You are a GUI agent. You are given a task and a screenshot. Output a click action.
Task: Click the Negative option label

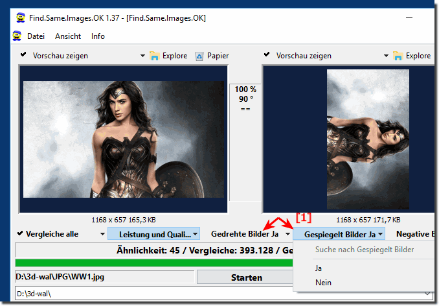point(415,233)
